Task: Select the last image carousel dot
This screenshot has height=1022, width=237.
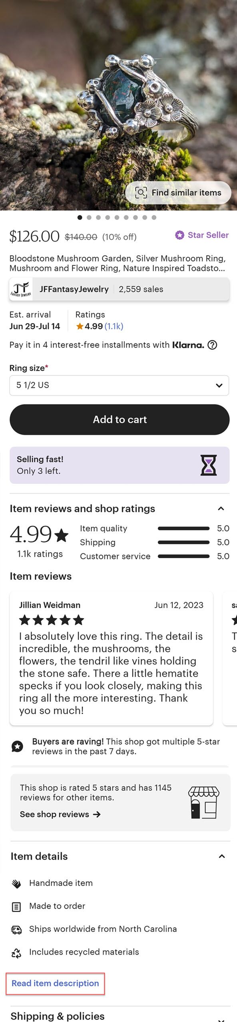Action: coord(154,218)
